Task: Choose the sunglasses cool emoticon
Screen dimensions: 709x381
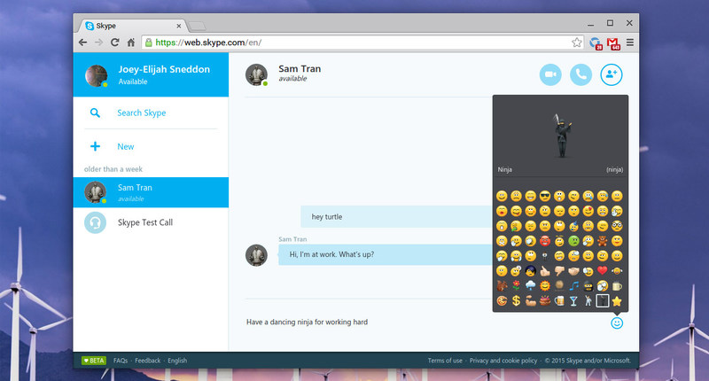Action: (x=545, y=196)
